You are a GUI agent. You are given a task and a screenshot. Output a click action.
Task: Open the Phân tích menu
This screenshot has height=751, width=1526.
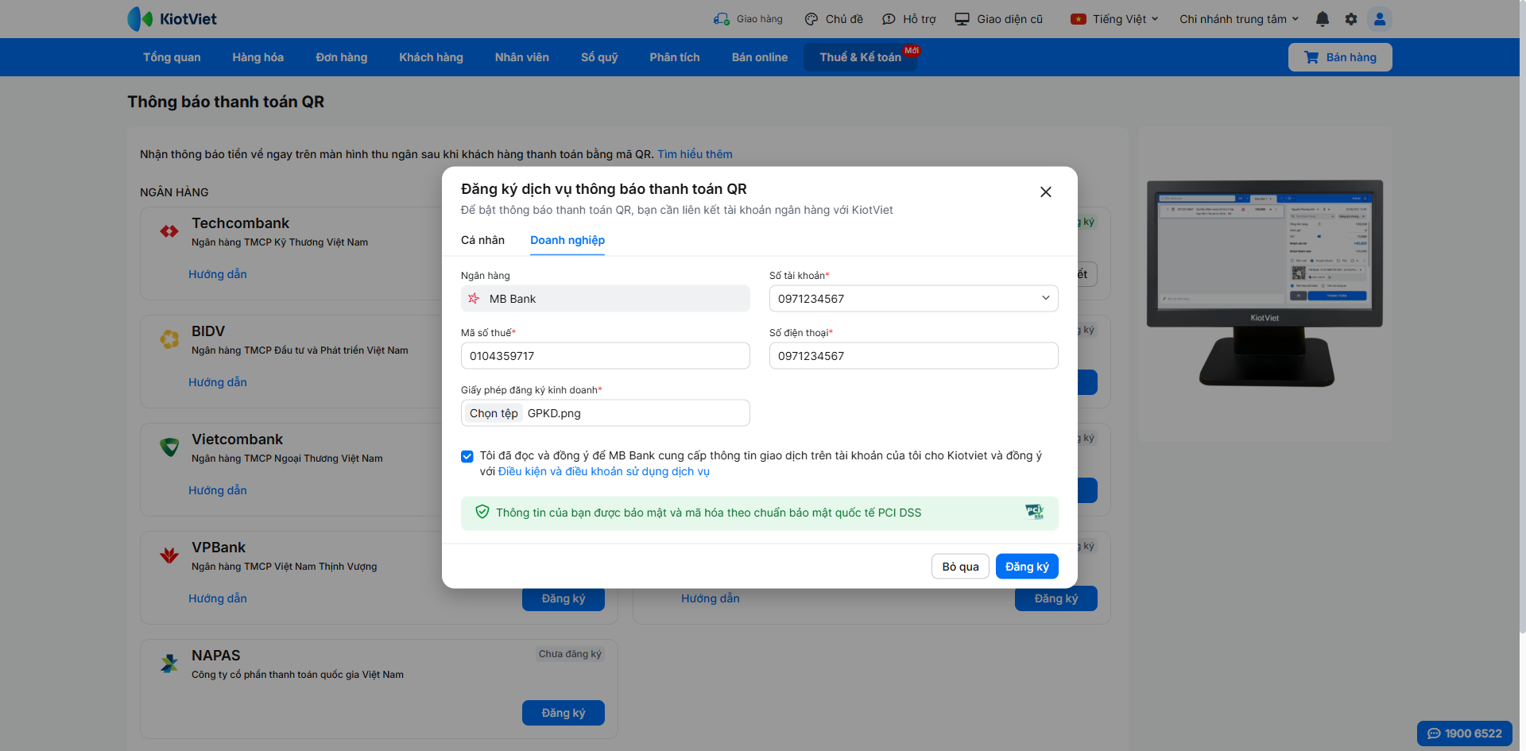[x=675, y=57]
